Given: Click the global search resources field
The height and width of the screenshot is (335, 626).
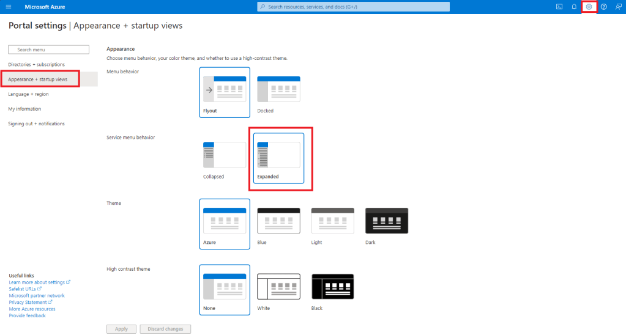Looking at the screenshot, I should [353, 7].
